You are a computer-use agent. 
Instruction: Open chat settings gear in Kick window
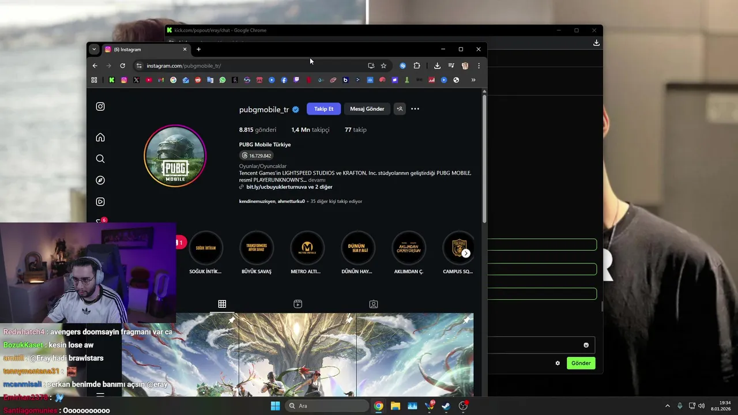coord(558,363)
